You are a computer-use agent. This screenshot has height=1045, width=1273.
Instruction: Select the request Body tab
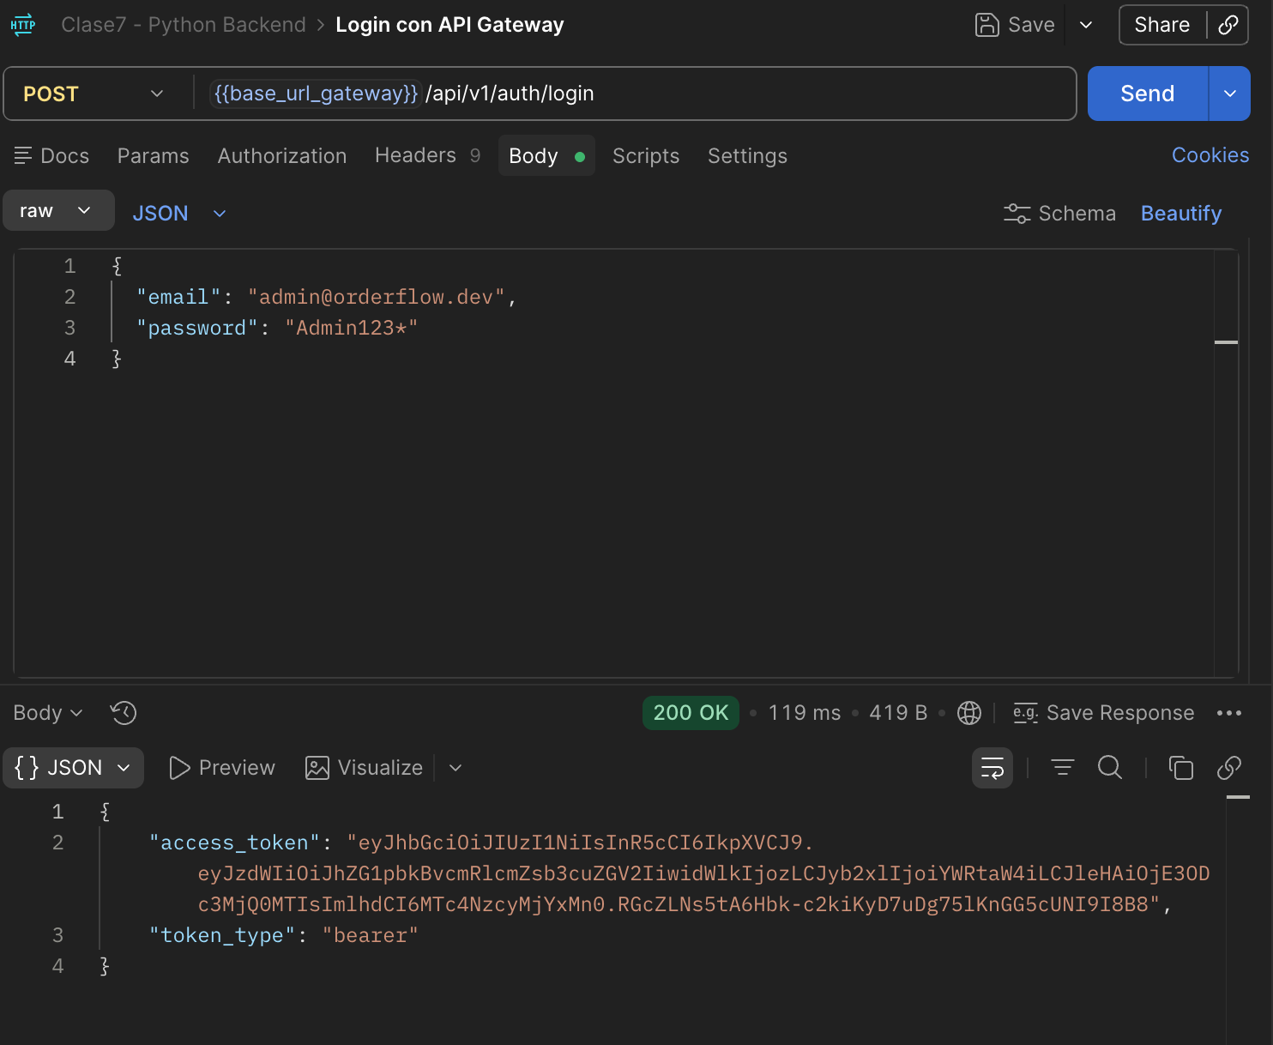546,156
